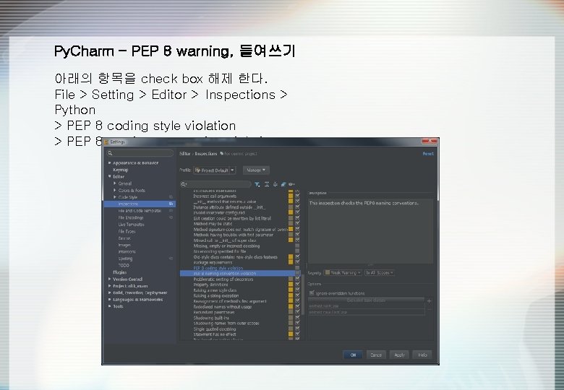Open the Manage dropdown button
Viewport: 564px width, 390px height.
point(256,170)
